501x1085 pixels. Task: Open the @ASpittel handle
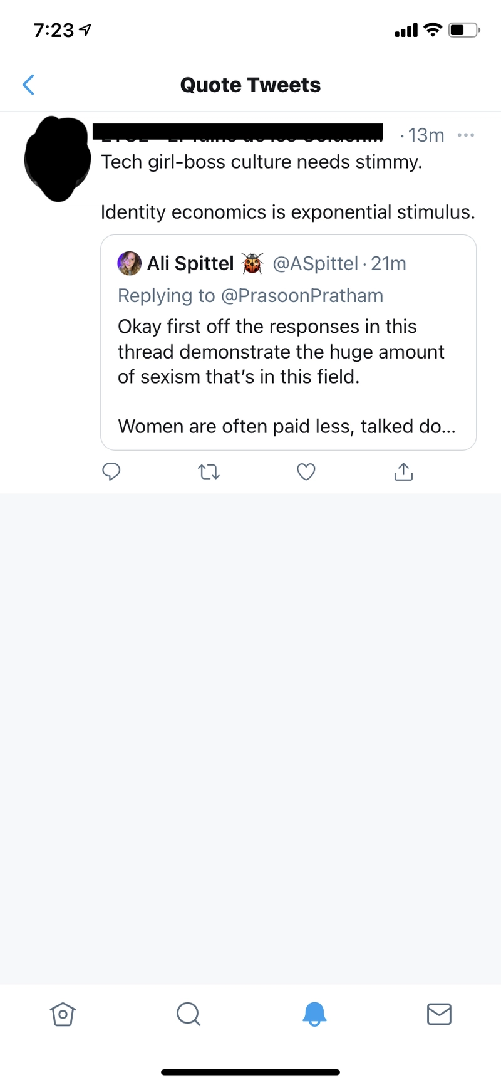315,263
